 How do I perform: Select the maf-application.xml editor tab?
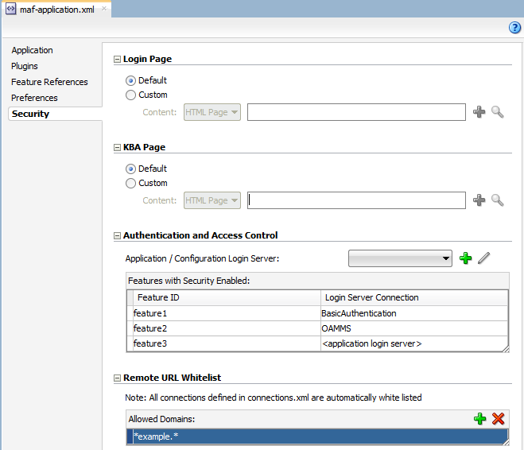56,10
